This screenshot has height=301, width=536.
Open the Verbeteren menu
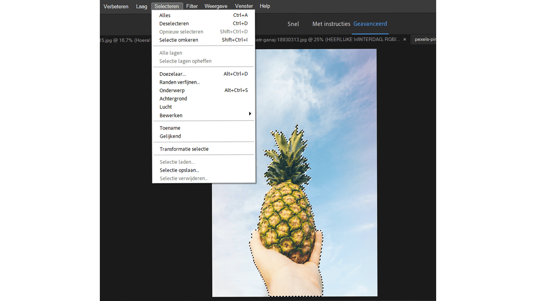(116, 6)
